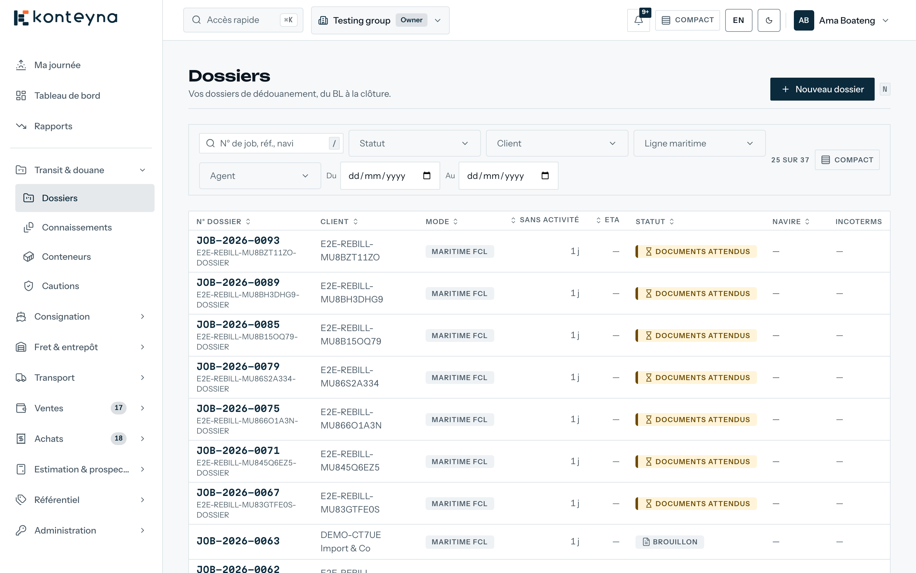Open the Au date calendar picker
This screenshot has width=916, height=573.
[545, 176]
